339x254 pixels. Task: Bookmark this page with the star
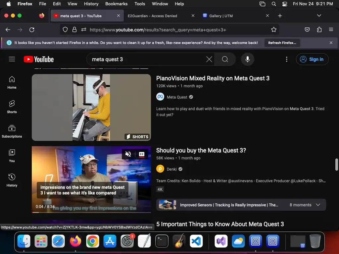click(274, 30)
